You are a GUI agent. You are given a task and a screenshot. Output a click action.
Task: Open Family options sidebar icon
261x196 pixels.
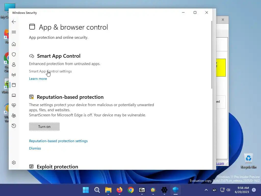click(14, 116)
